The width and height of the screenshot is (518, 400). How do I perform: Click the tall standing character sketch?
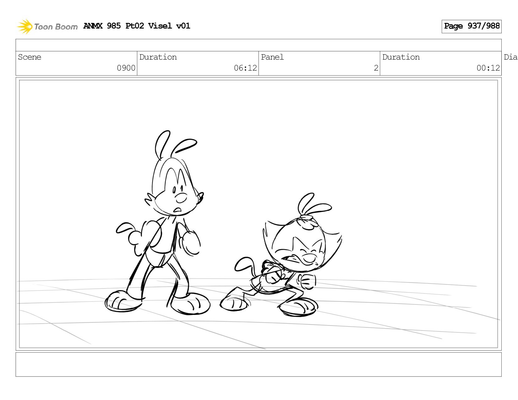point(158,223)
